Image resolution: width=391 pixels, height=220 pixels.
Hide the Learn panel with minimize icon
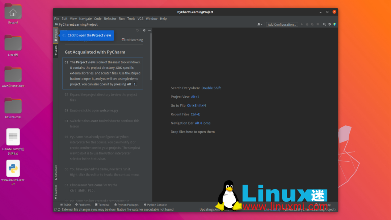pos(150,30)
